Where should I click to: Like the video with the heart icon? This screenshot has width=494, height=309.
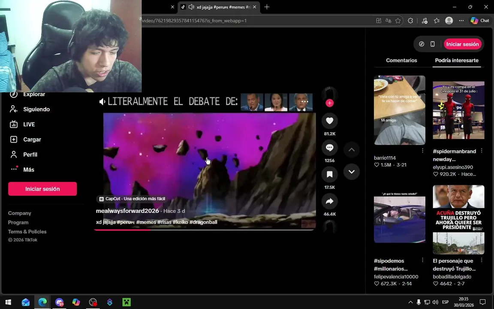click(329, 121)
